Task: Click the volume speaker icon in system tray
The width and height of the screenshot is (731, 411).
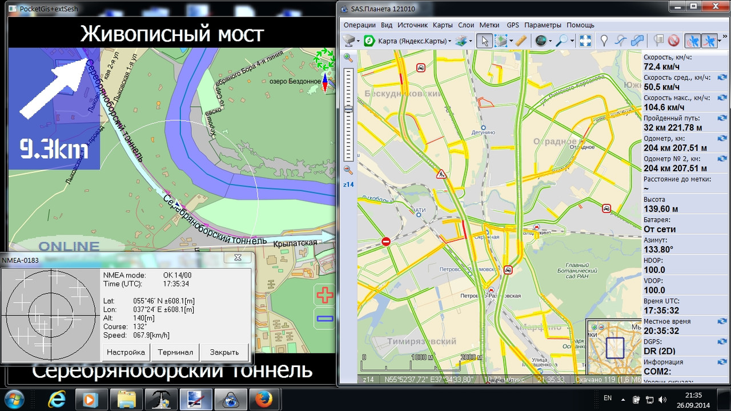Action: pyautogui.click(x=662, y=399)
